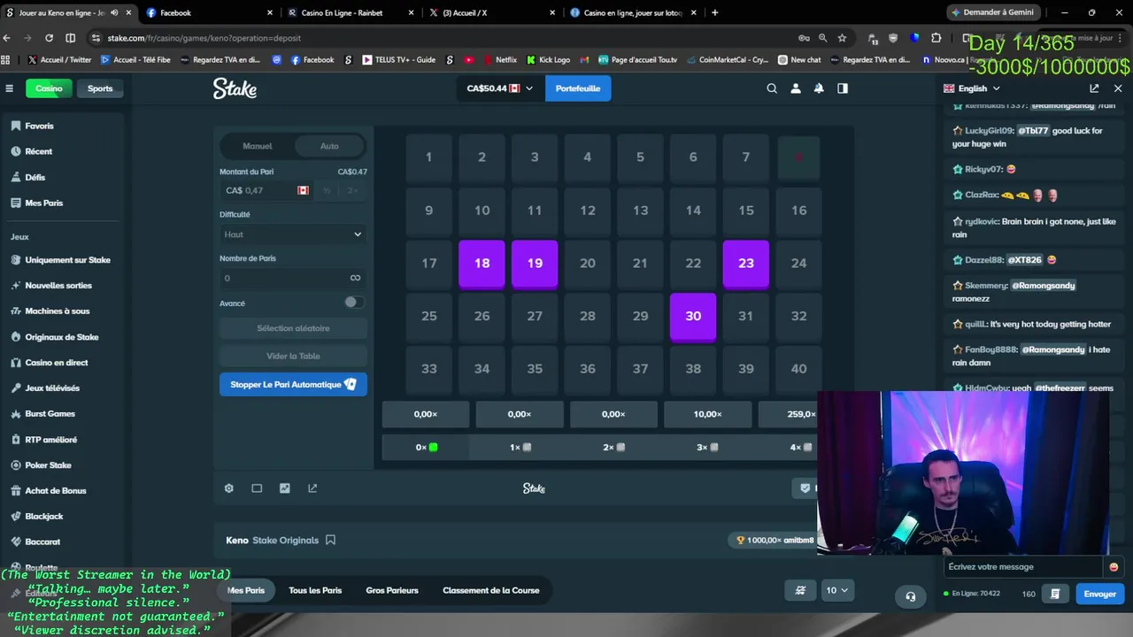Viewport: 1133px width, 637px height.
Task: Deselect Keno number 19
Action: coord(535,263)
